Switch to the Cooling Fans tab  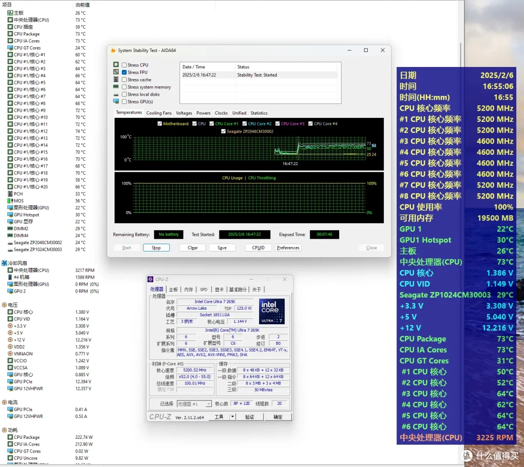click(x=159, y=113)
